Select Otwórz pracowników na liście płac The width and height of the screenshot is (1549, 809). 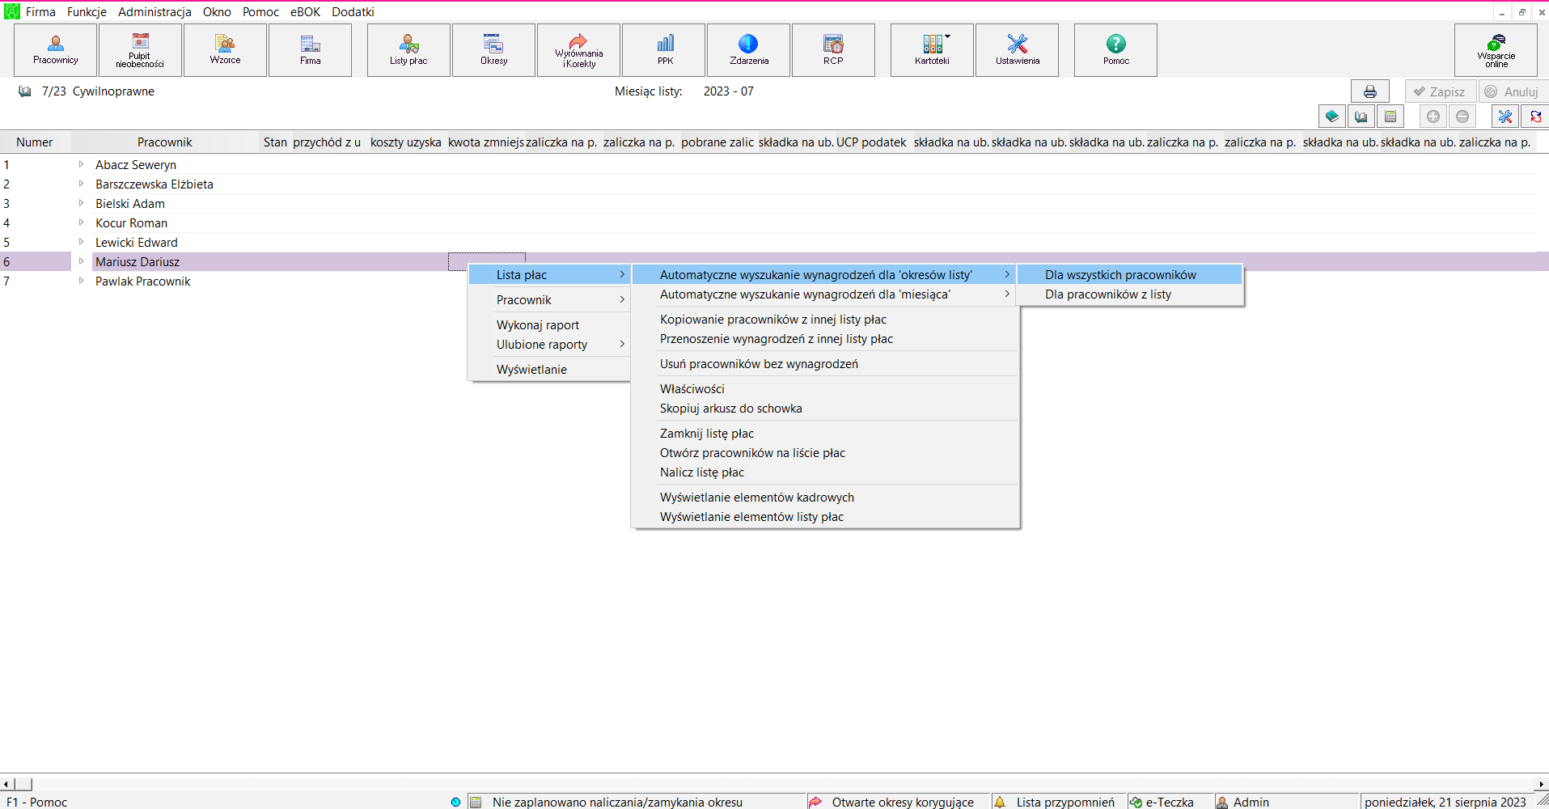[x=825, y=453]
